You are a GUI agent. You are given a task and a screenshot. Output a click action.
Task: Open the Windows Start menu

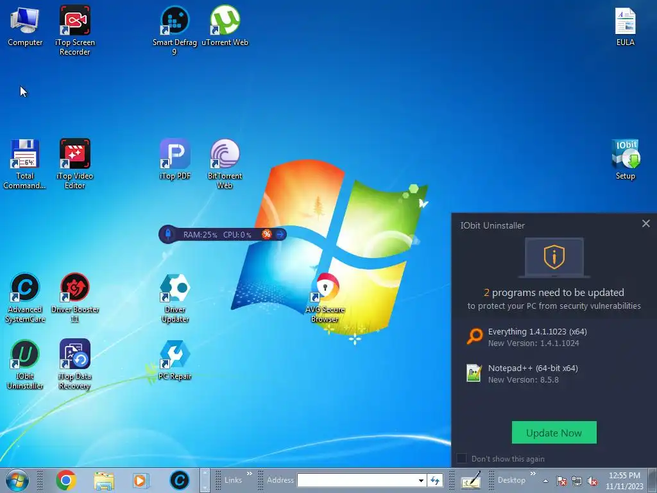pos(17,480)
